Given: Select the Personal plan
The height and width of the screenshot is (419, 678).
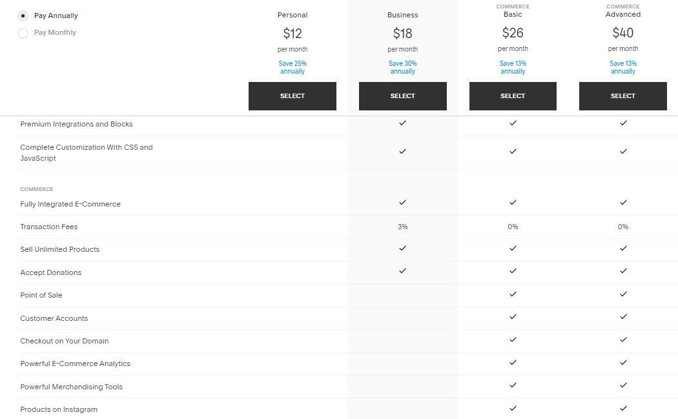Looking at the screenshot, I should pyautogui.click(x=292, y=96).
